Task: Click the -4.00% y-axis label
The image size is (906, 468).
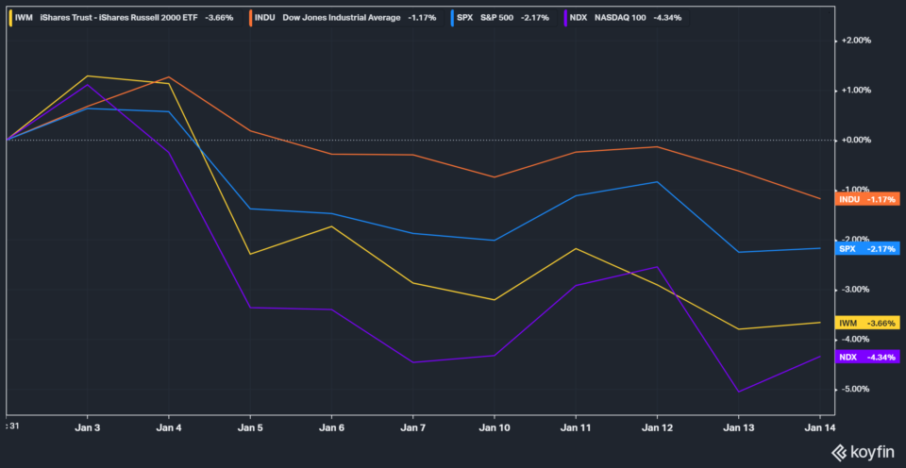Action: point(856,339)
